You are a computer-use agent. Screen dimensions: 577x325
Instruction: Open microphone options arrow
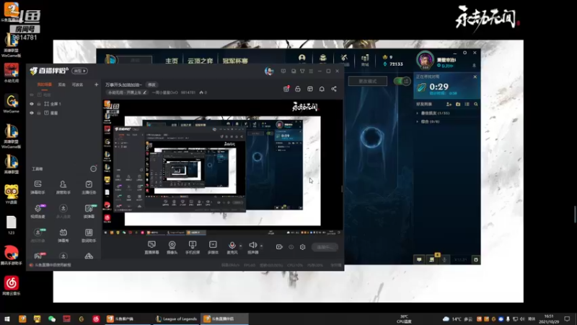(x=241, y=246)
